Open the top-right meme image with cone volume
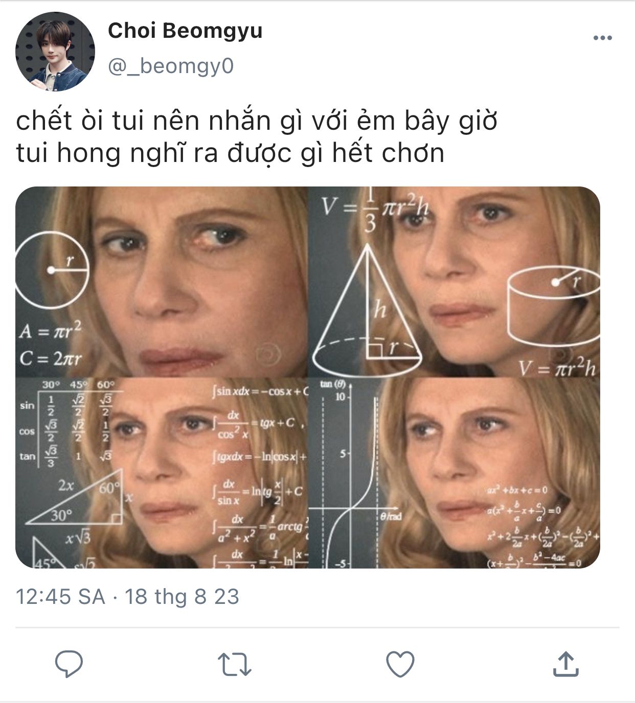Screen dimensions: 635x703 pyautogui.click(x=455, y=282)
